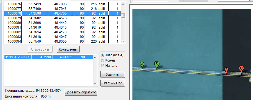This screenshot has height=100, width=253.
Task: Click the Добавить обратную button
Action: click(x=81, y=92)
